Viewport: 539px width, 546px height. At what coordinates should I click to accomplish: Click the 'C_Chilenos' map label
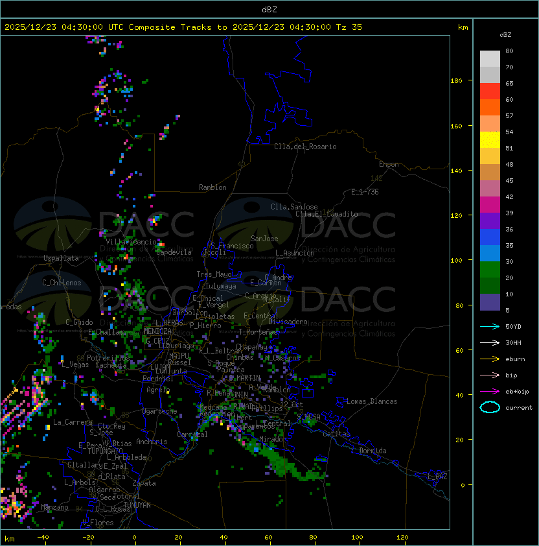(62, 283)
